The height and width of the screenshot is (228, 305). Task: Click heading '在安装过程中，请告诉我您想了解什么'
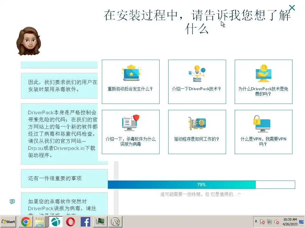(197, 22)
